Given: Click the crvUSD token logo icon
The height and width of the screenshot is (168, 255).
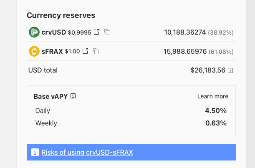Looking at the screenshot, I should point(34,32).
